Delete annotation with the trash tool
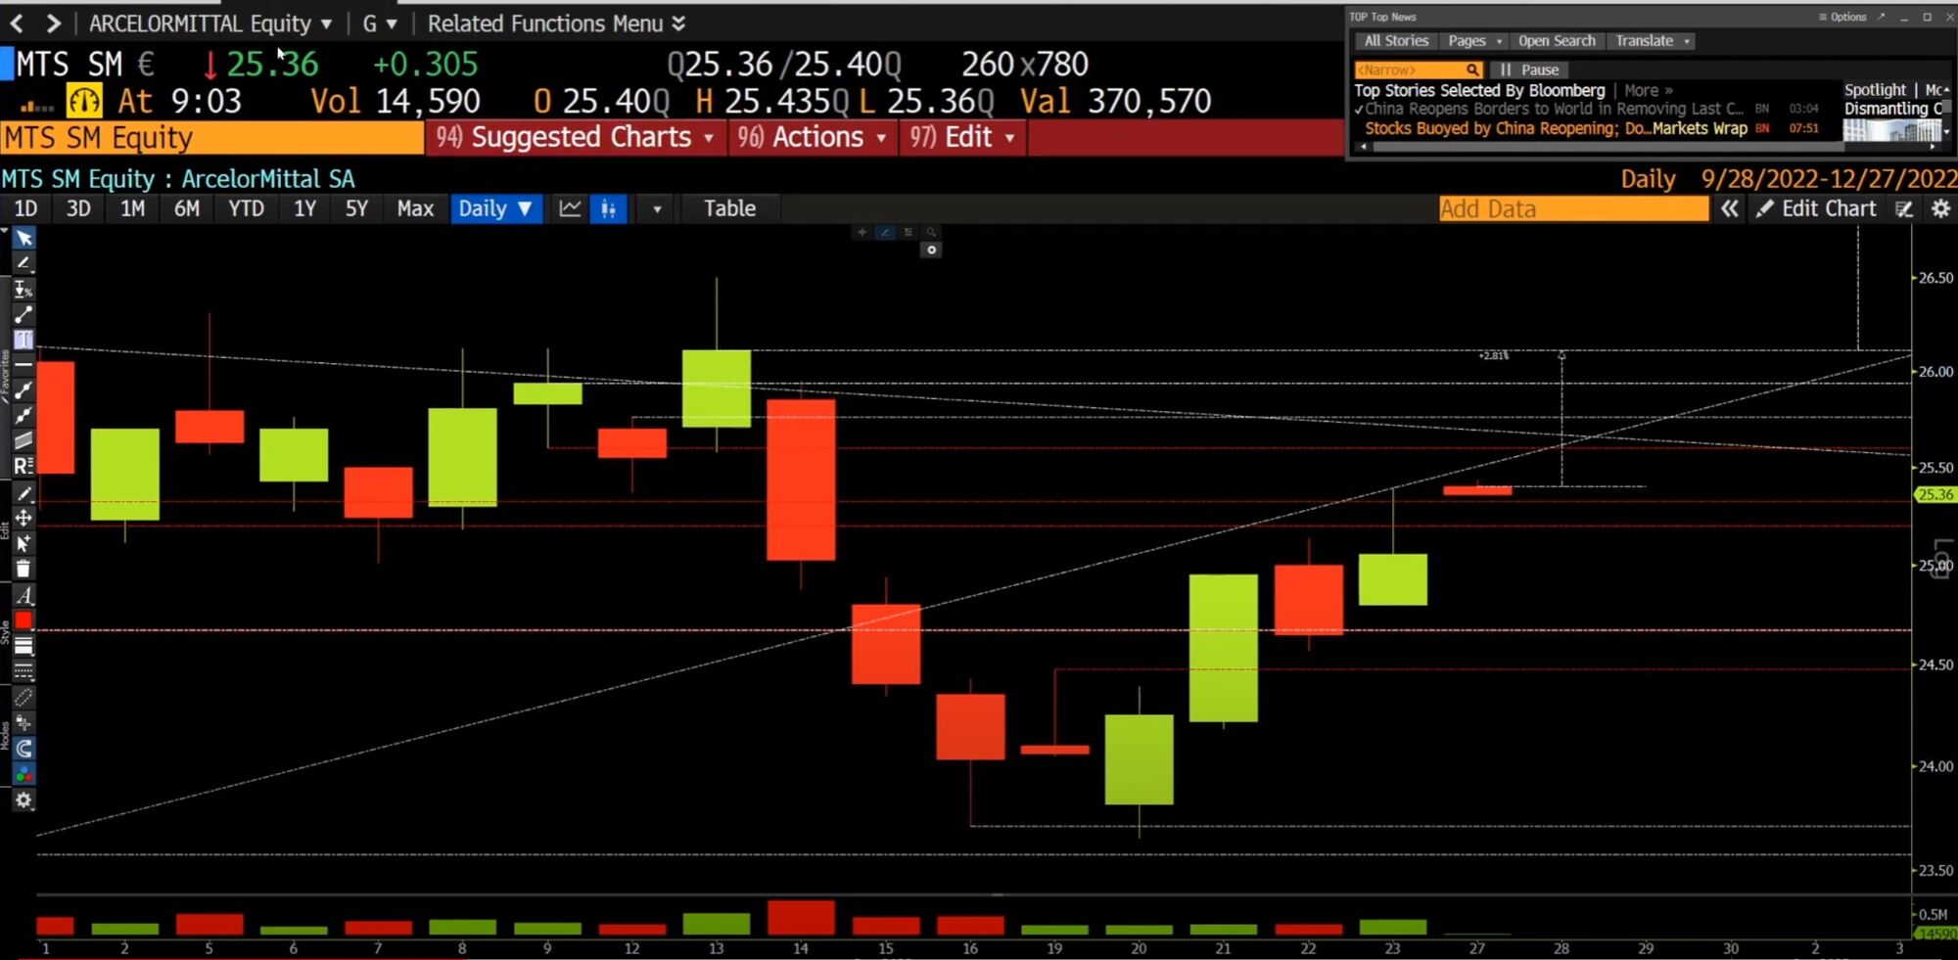Screen dimensions: 1958x960 [x=23, y=569]
